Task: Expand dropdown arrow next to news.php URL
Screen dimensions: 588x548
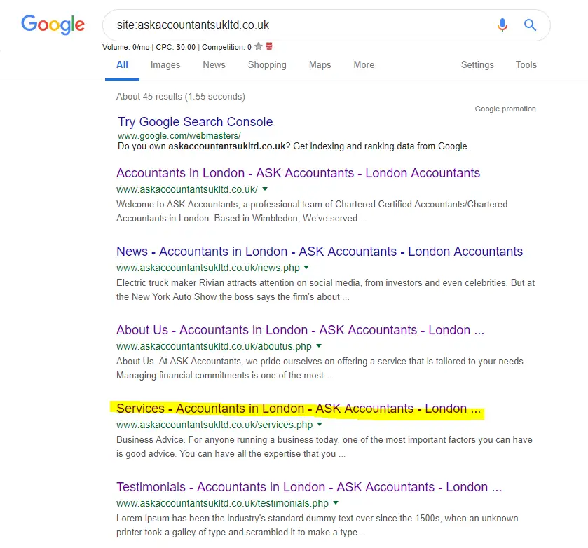Action: [x=306, y=268]
